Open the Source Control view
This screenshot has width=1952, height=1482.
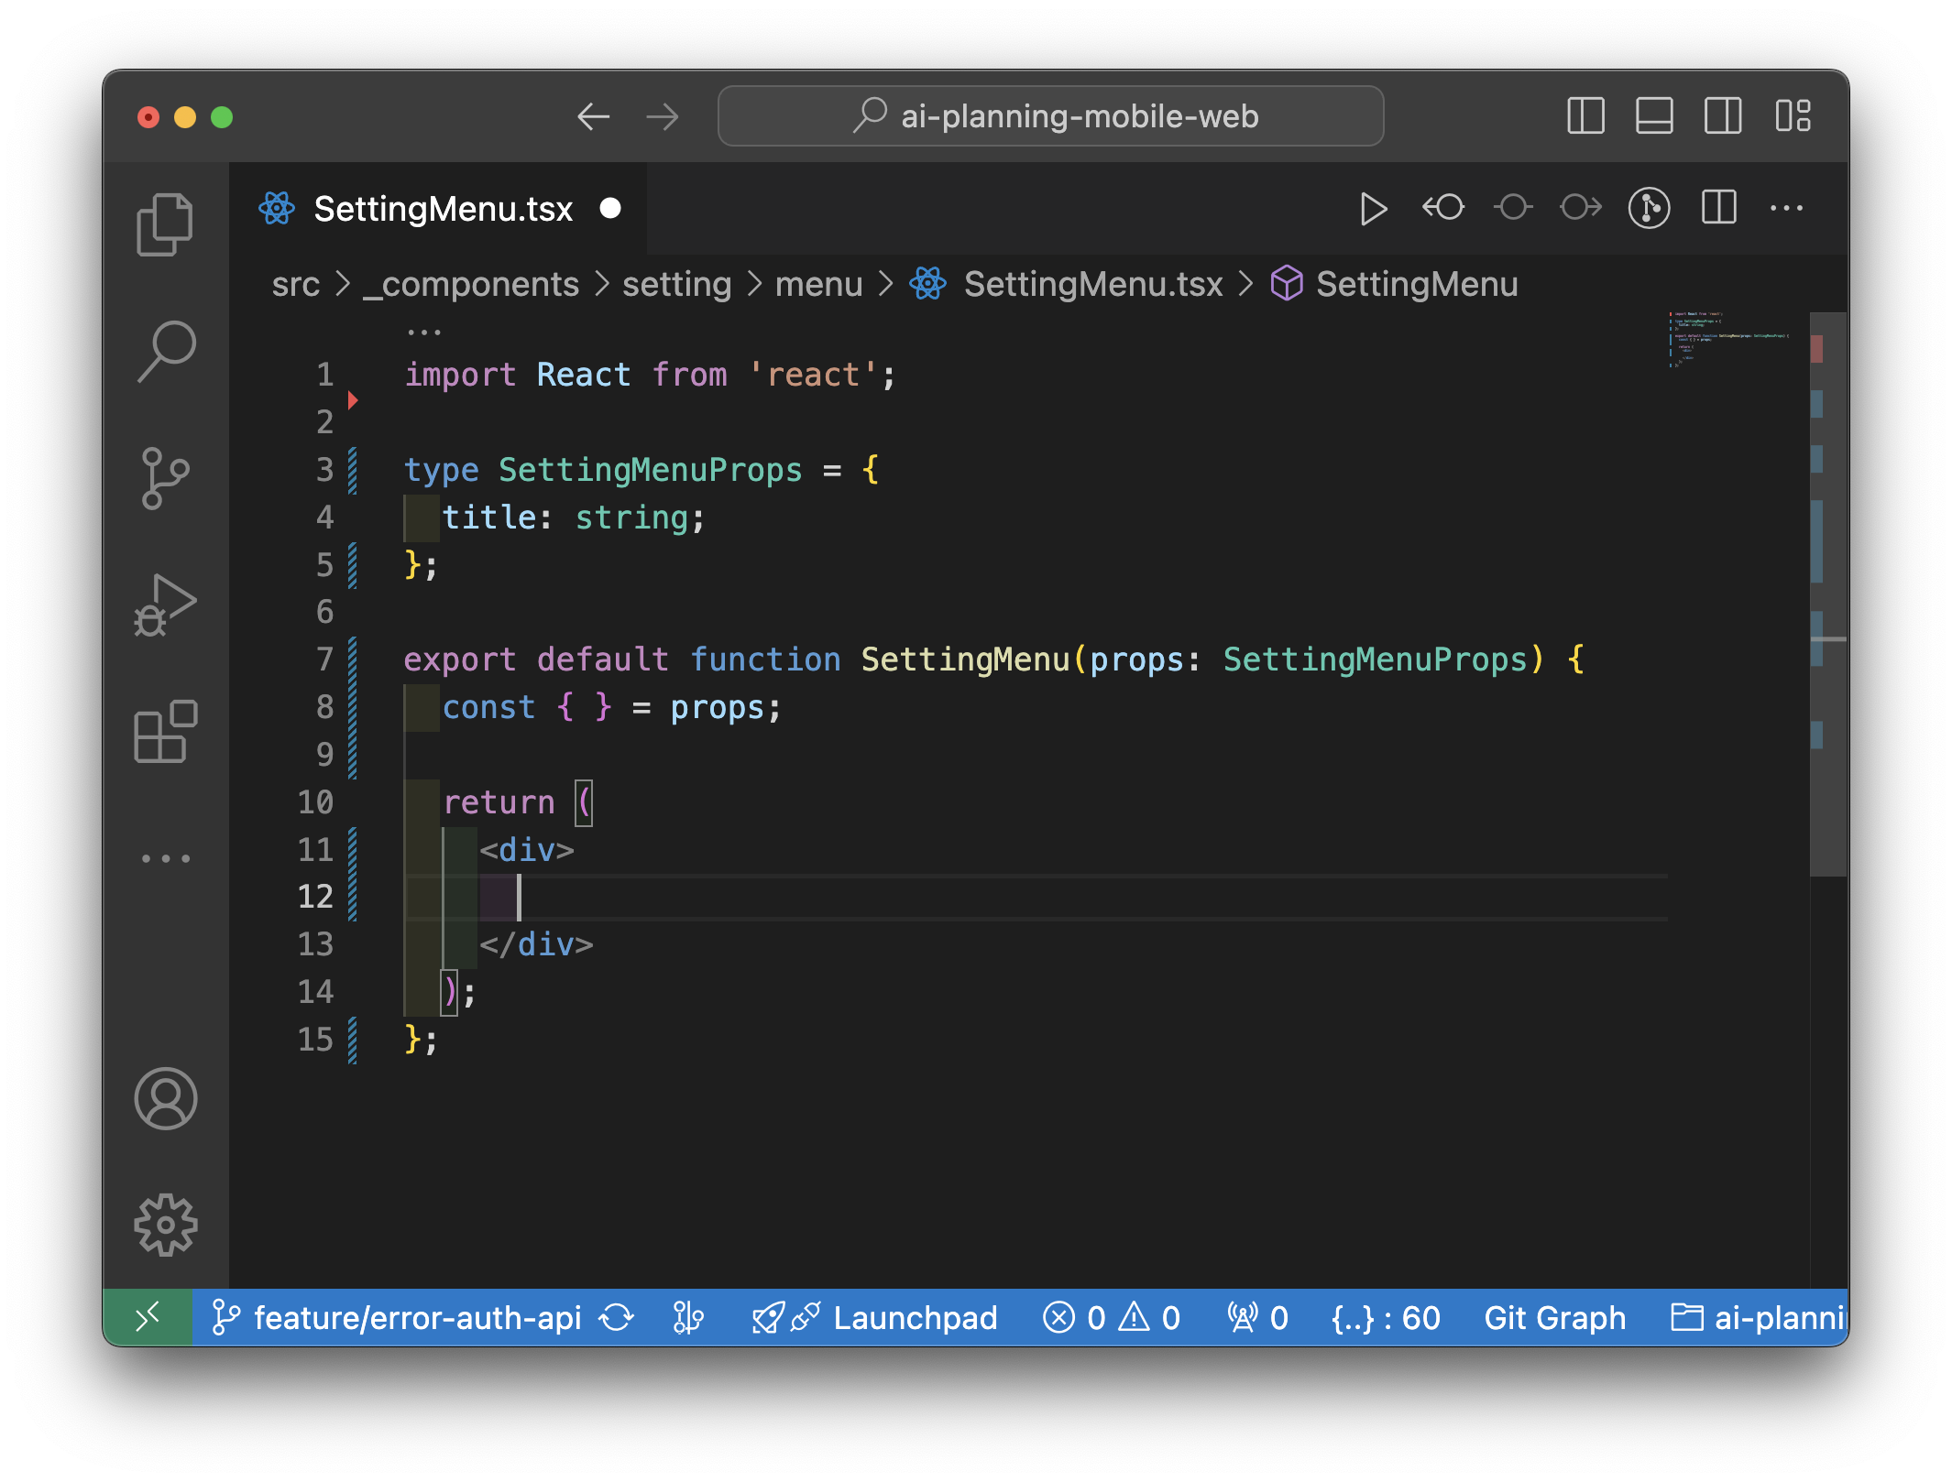tap(165, 477)
